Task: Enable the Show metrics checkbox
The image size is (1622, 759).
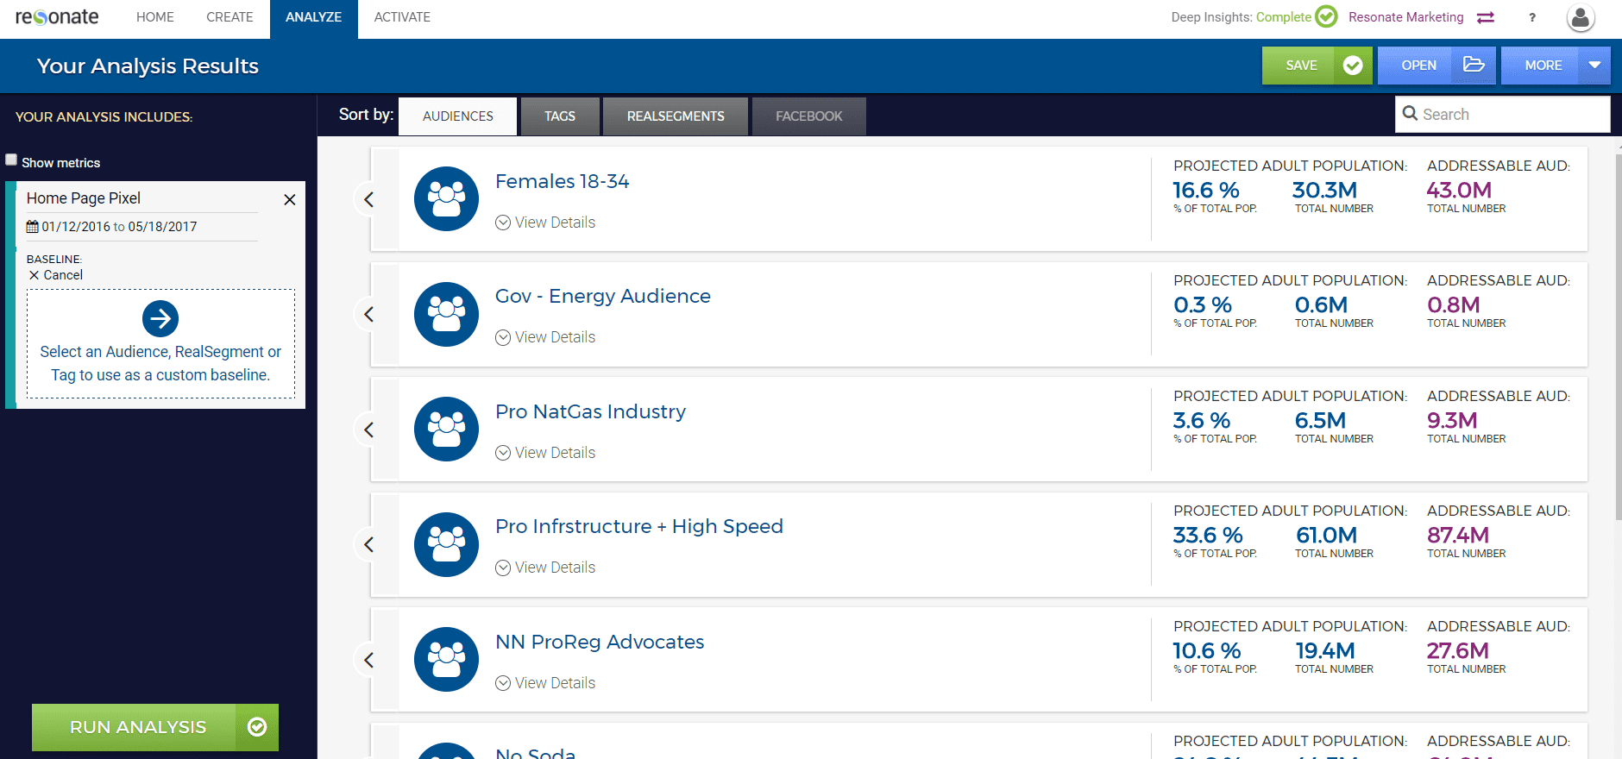Action: coord(12,160)
